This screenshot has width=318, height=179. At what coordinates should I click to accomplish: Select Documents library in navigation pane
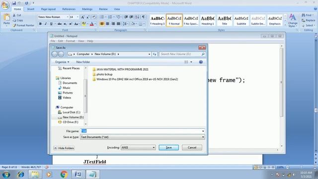point(68,83)
